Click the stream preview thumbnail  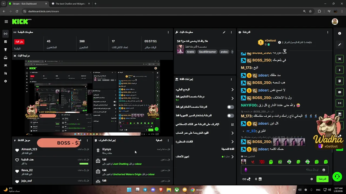click(92, 97)
